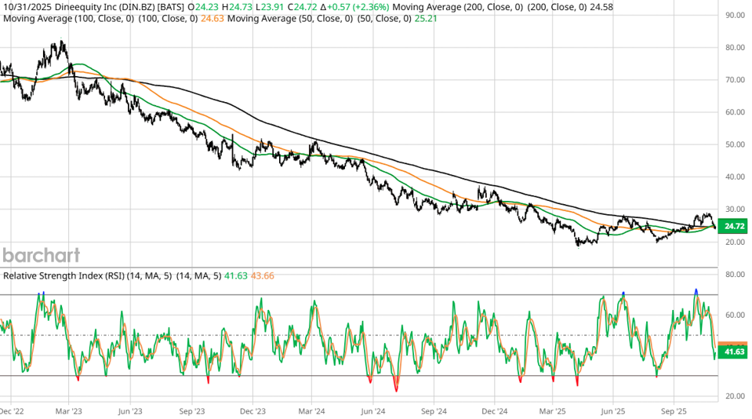This screenshot has height=419, width=752.
Task: Click the barchart watermark logo
Action: (41, 255)
